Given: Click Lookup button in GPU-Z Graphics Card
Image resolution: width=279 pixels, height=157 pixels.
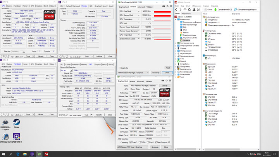Looking at the screenshot, I should click(165, 86).
